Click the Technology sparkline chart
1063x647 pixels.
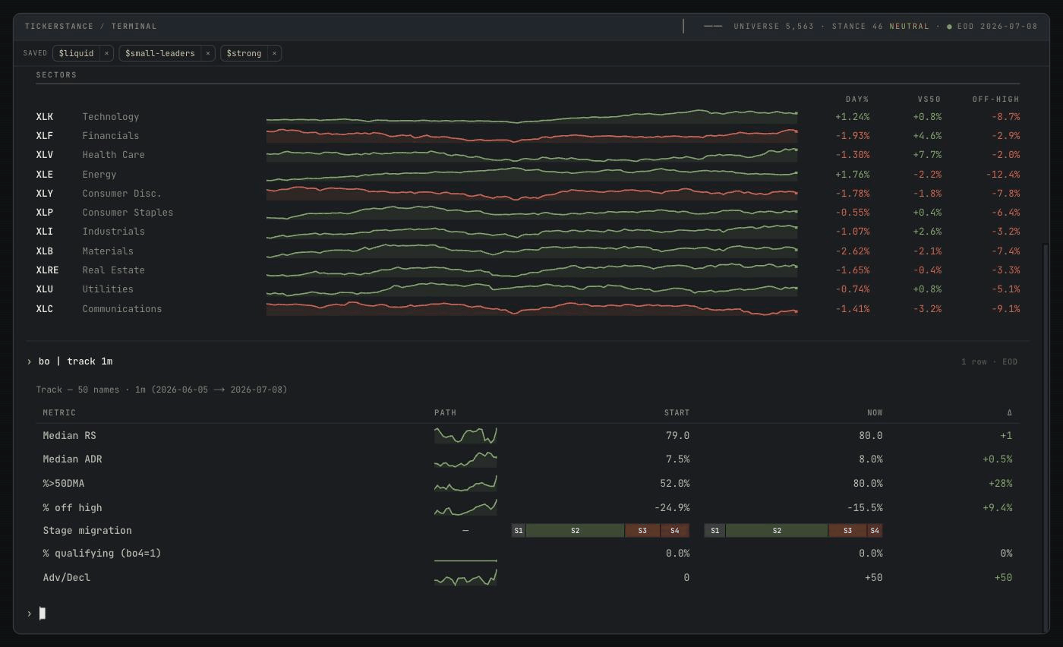point(531,117)
